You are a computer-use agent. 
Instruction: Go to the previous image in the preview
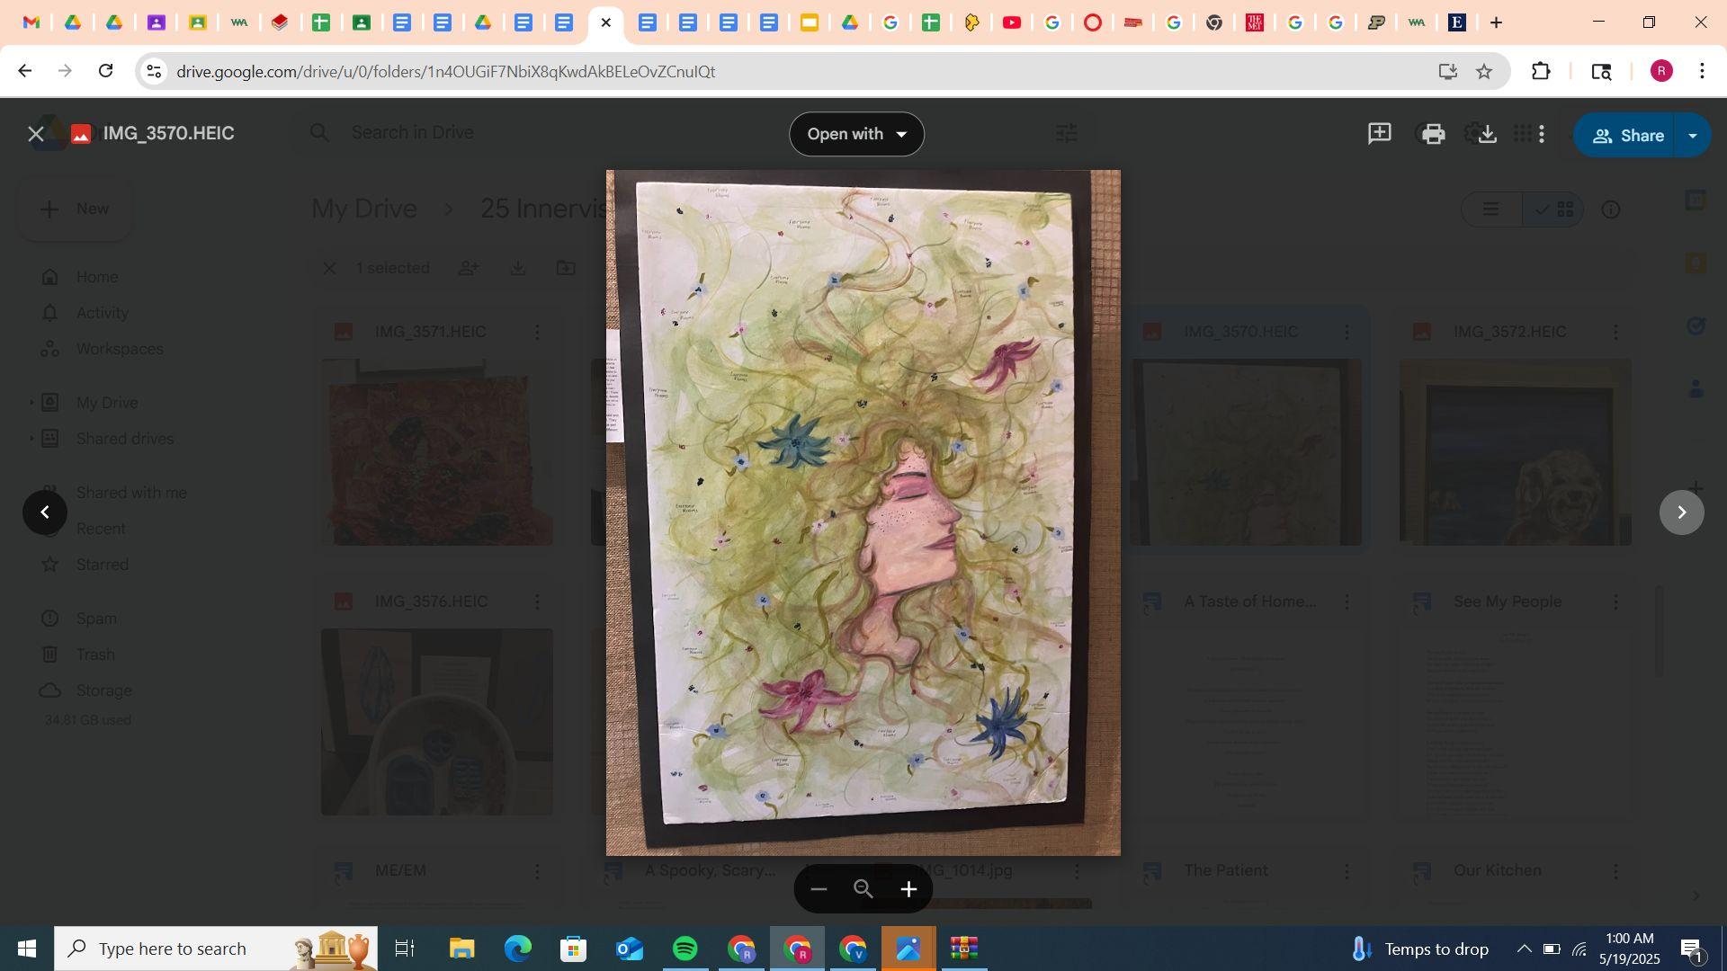[x=45, y=512]
